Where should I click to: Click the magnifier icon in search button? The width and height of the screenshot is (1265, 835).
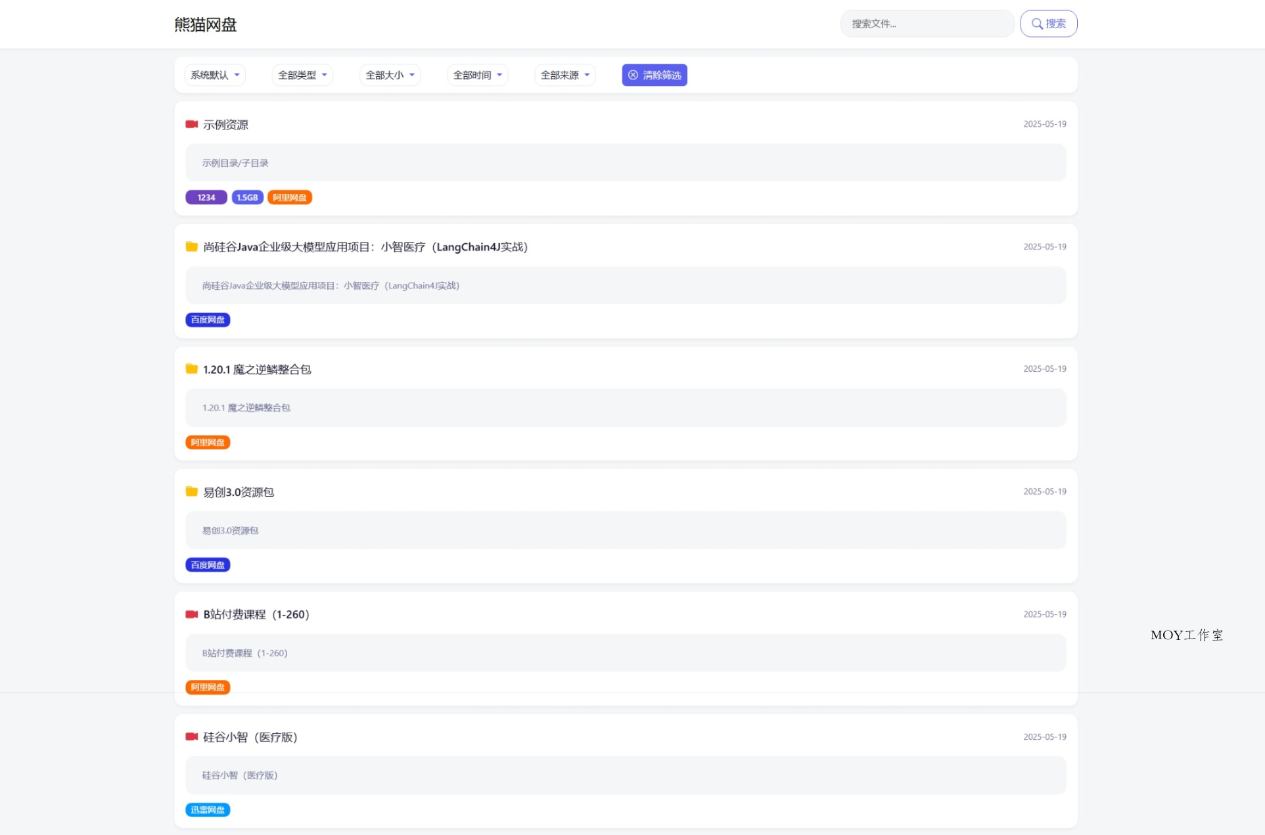pyautogui.click(x=1036, y=24)
